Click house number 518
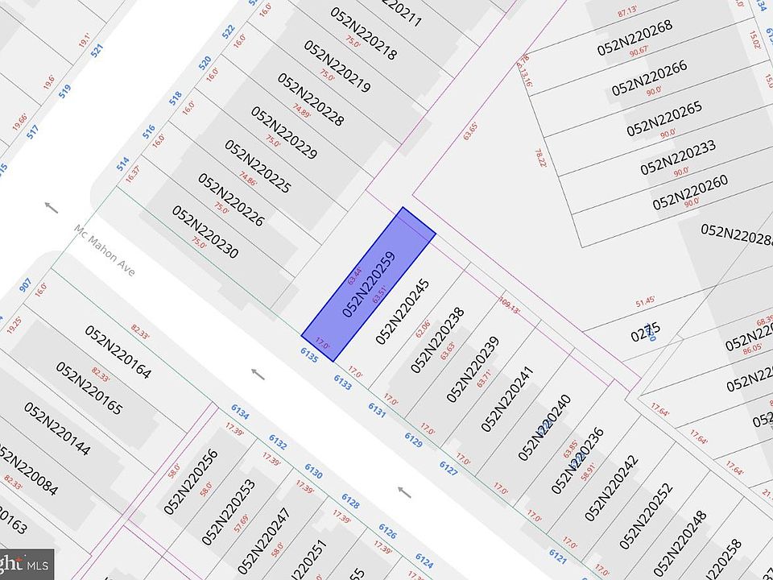This screenshot has height=580, width=773. (176, 98)
